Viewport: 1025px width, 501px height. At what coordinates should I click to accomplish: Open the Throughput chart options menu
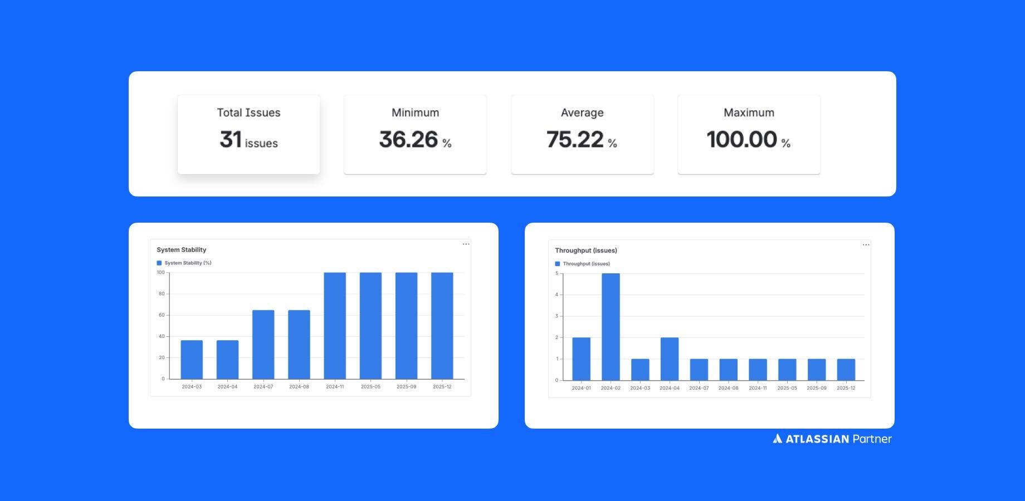click(865, 245)
